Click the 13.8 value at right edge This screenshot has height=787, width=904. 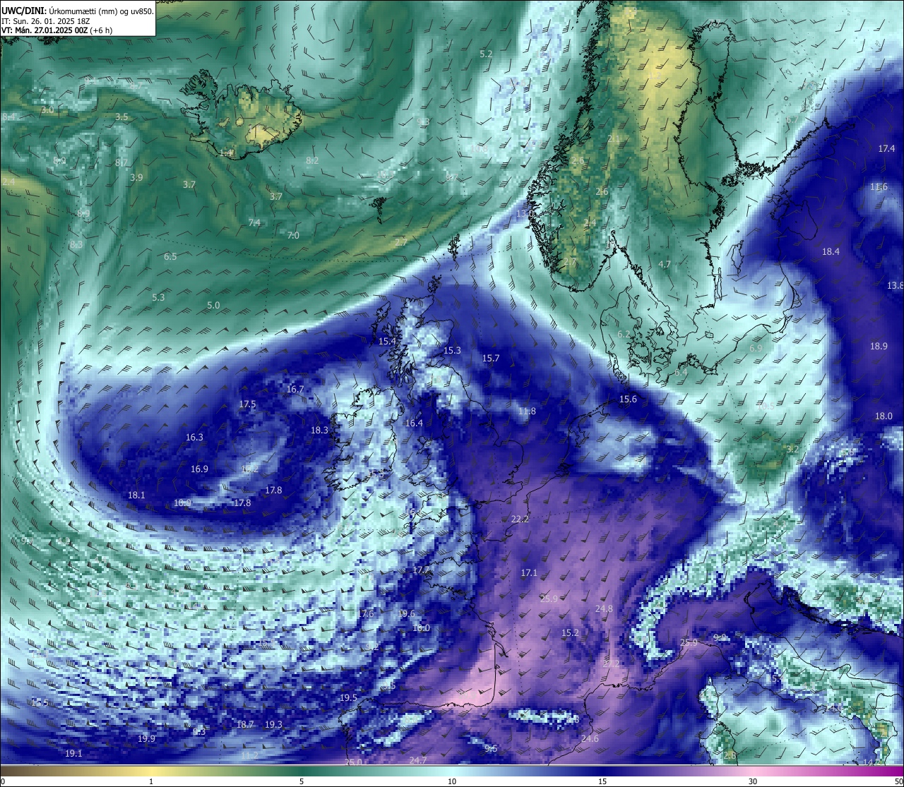895,285
